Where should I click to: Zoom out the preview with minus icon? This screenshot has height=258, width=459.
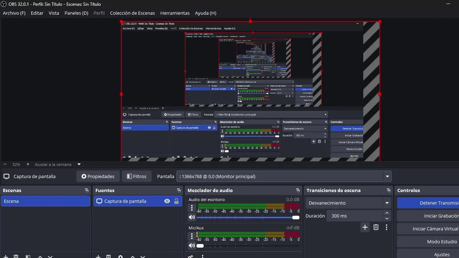(5, 164)
